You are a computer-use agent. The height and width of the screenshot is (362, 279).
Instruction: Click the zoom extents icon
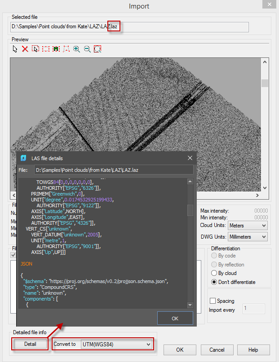point(97,49)
